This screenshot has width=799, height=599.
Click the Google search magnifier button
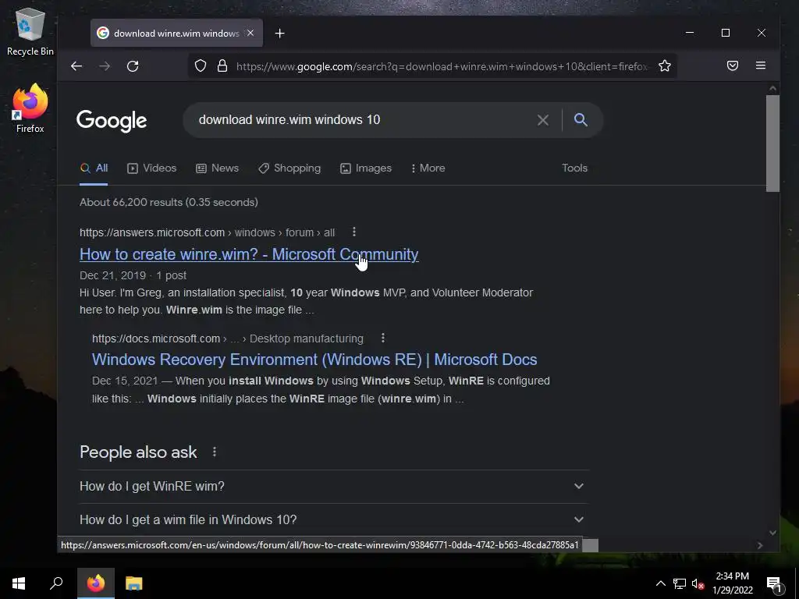click(x=581, y=119)
